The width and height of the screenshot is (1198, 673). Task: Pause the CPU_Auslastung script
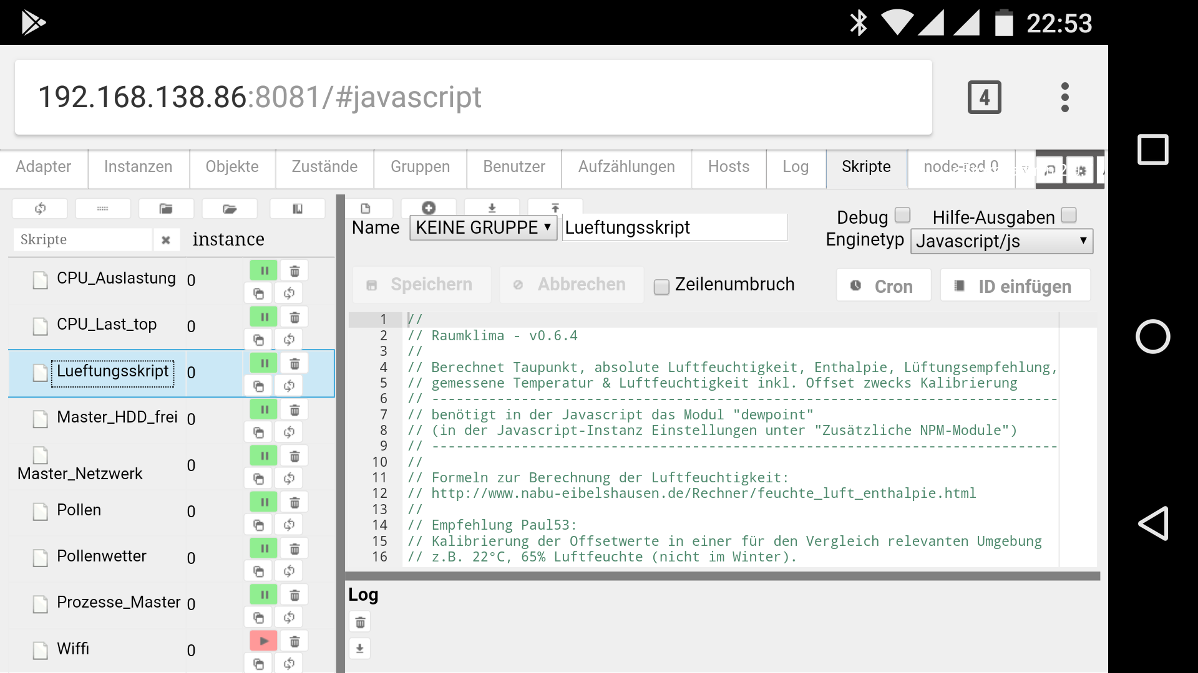(x=264, y=271)
